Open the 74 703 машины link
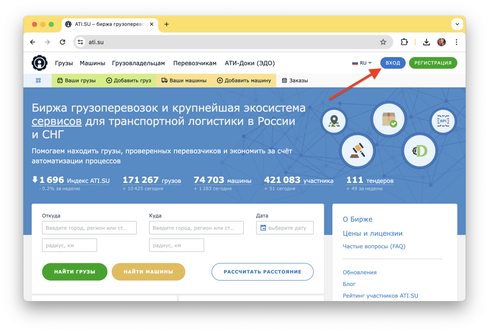The image size is (489, 332). pos(222,180)
